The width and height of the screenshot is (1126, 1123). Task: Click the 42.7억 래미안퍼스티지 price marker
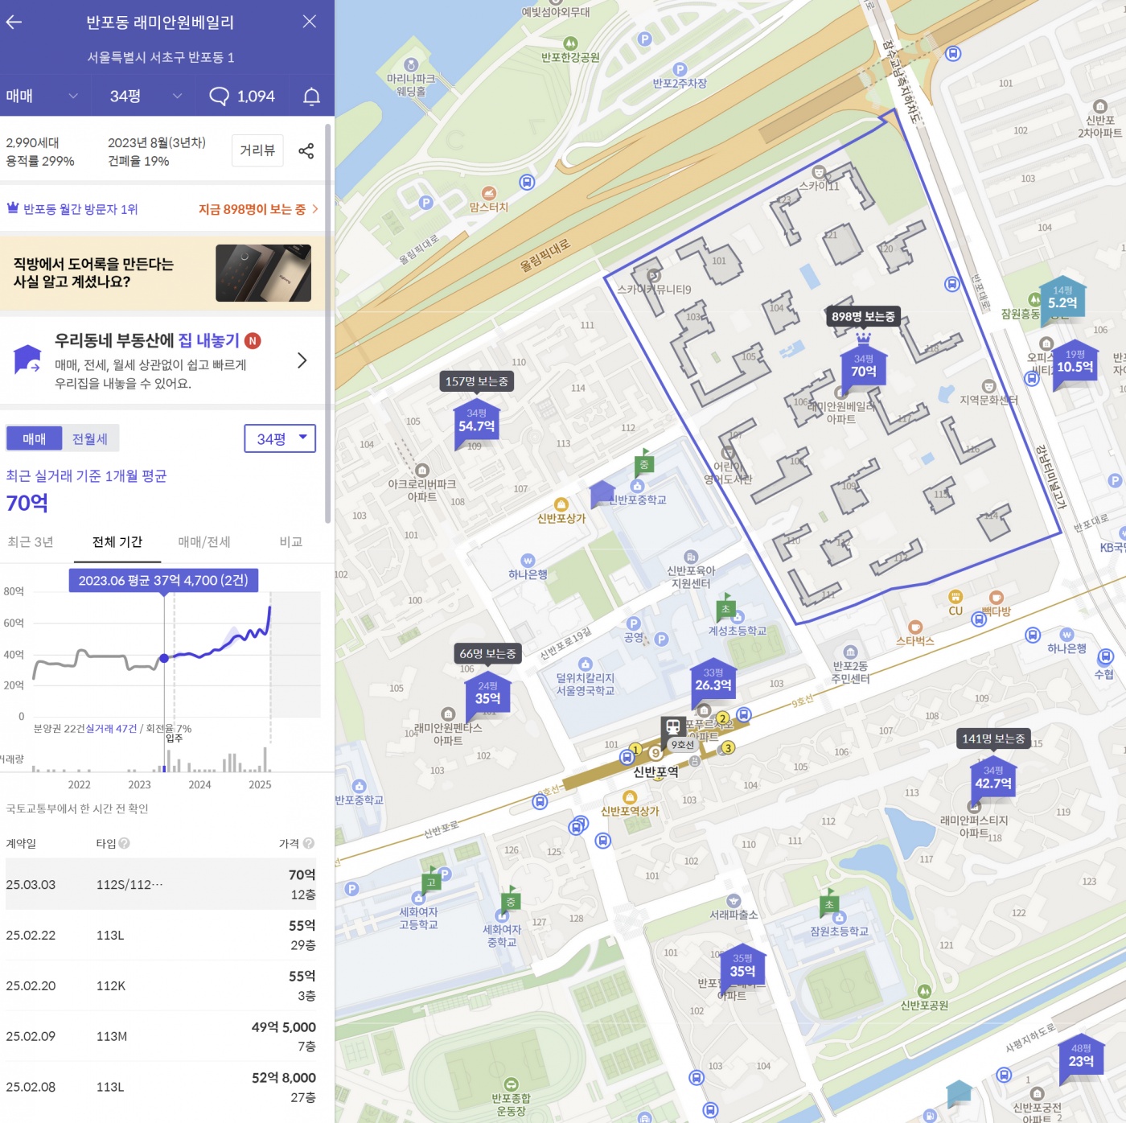(x=993, y=780)
